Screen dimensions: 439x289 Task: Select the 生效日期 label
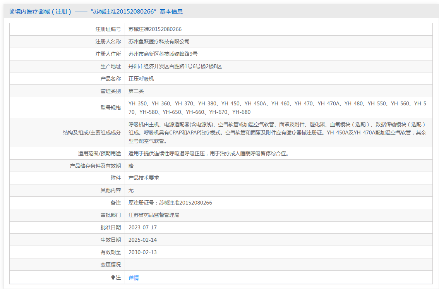click(x=111, y=240)
